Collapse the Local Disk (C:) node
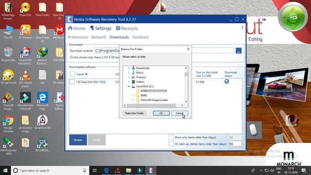The height and width of the screenshot is (175, 311). 129,87
